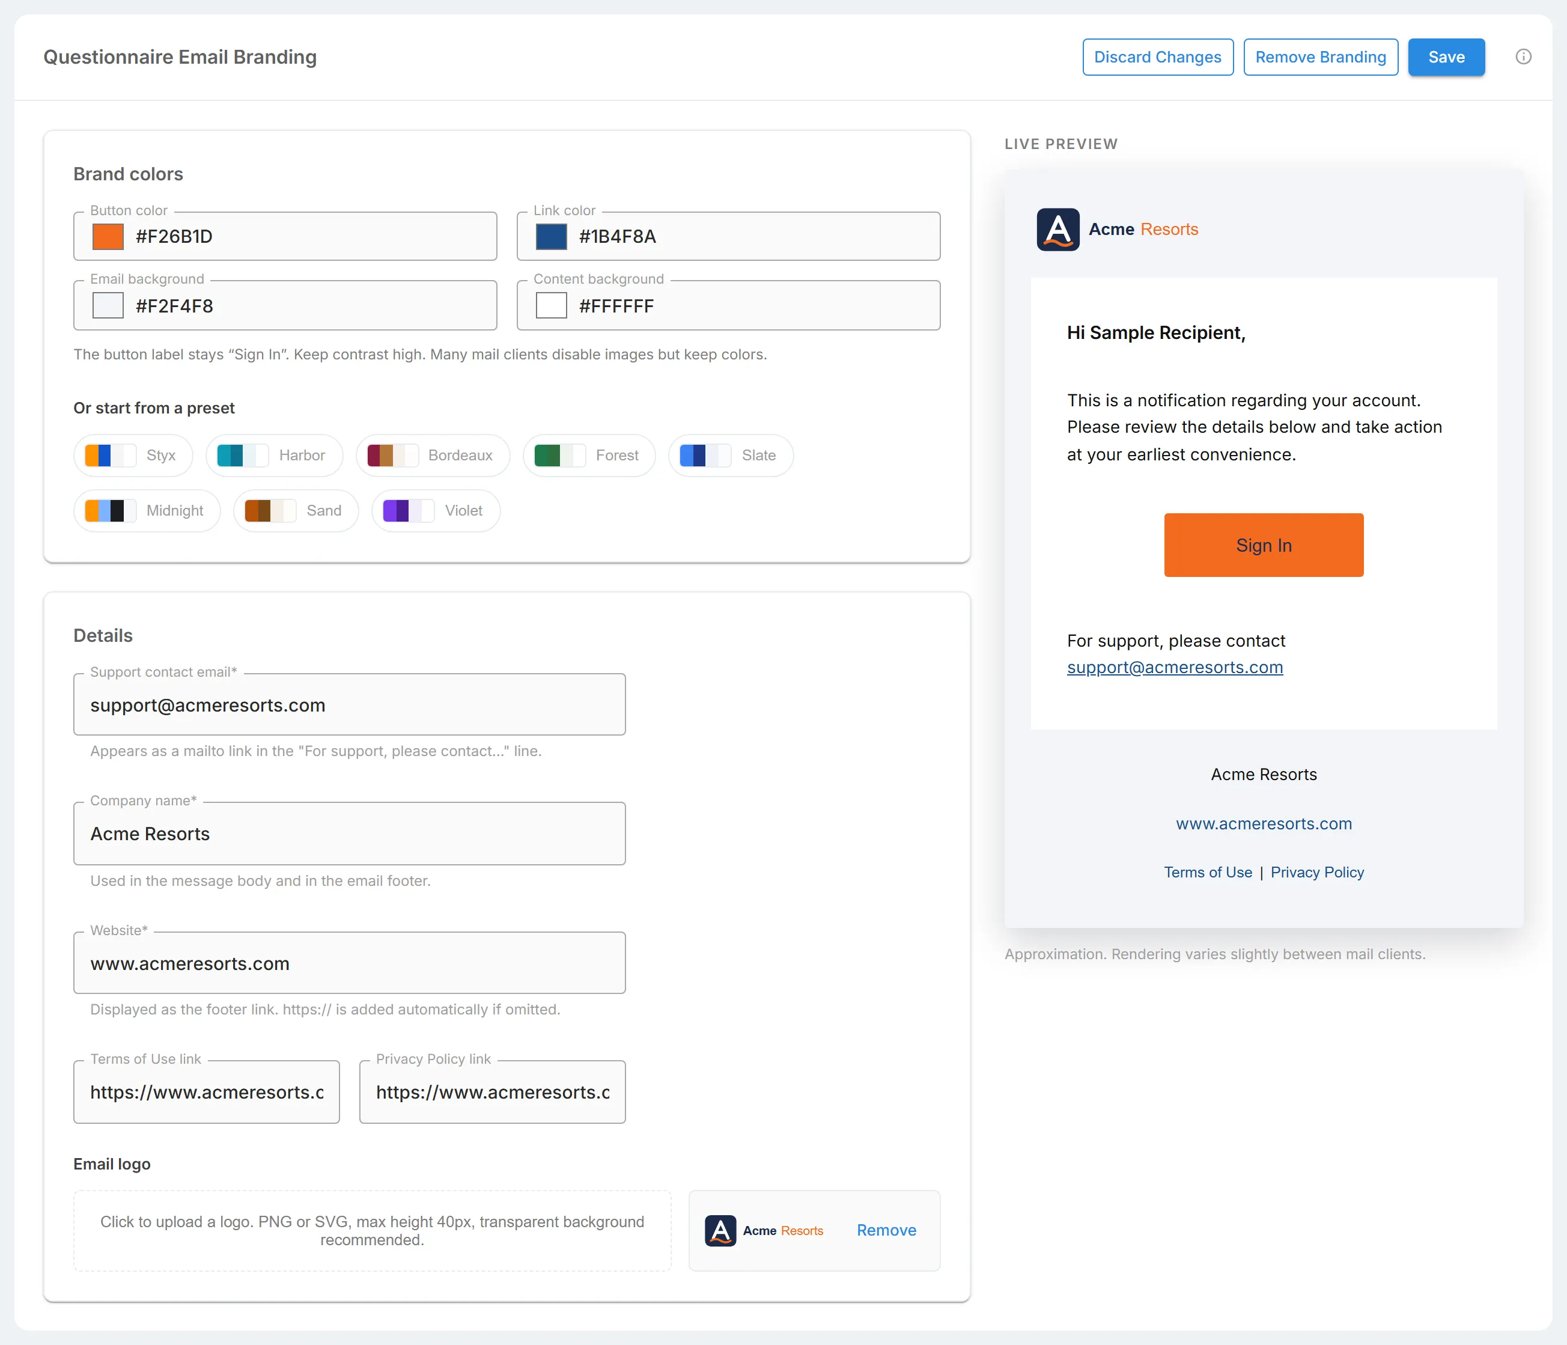Click the logo upload drop area
Viewport: 1567px width, 1345px height.
372,1231
